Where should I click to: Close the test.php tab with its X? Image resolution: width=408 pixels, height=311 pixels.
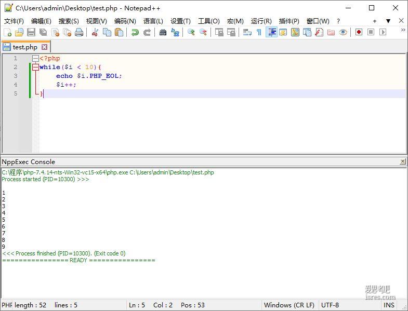pyautogui.click(x=45, y=47)
